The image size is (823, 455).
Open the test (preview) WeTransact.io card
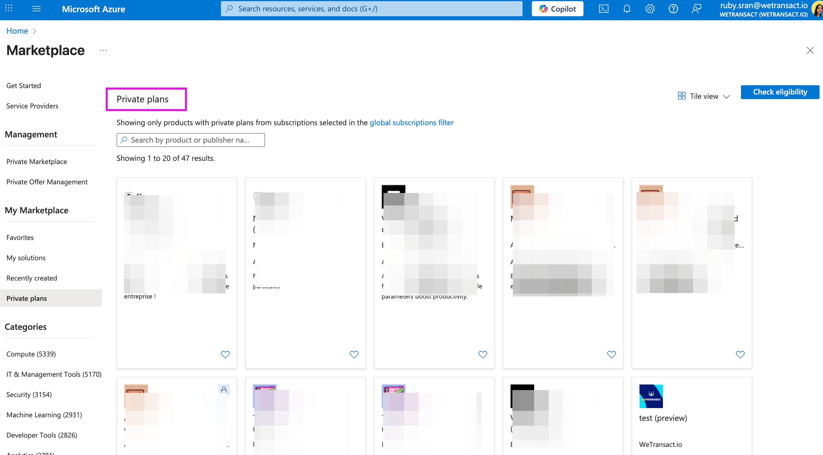692,416
